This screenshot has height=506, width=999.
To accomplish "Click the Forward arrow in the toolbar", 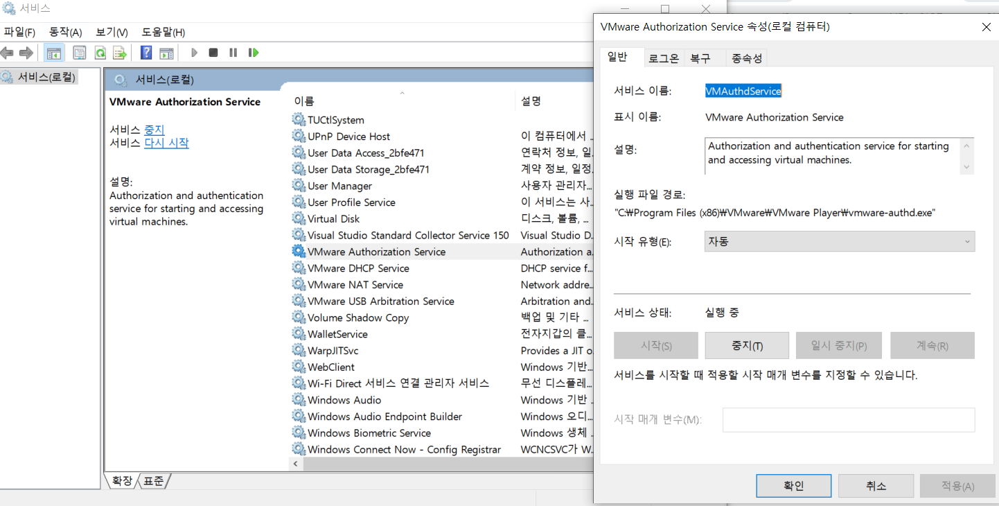I will [x=26, y=53].
